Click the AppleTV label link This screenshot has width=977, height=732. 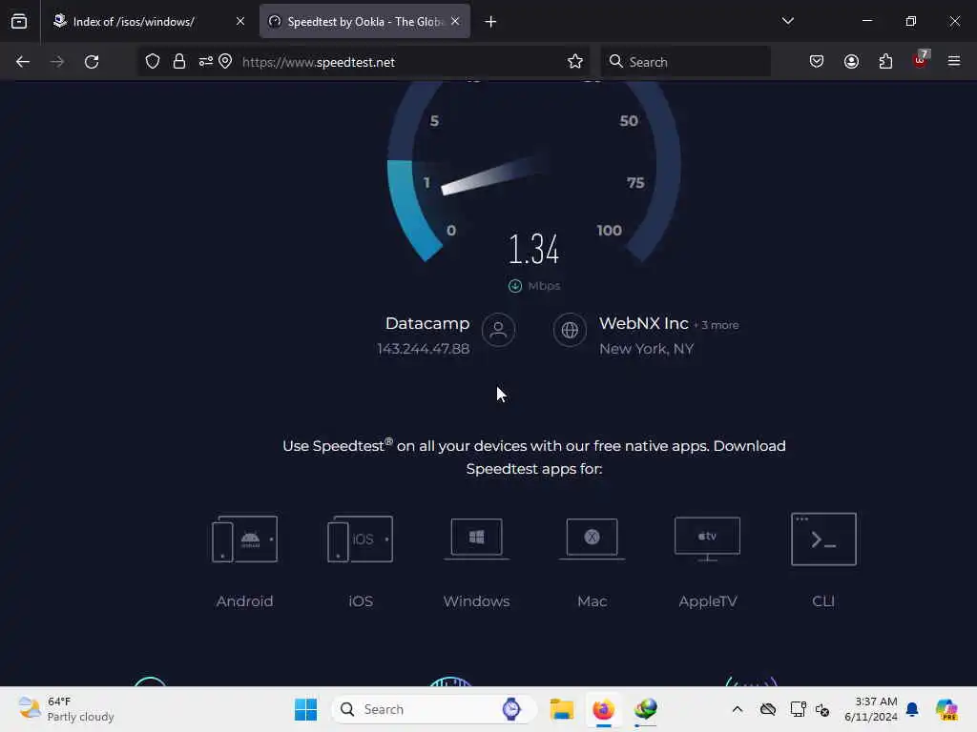pos(708,601)
